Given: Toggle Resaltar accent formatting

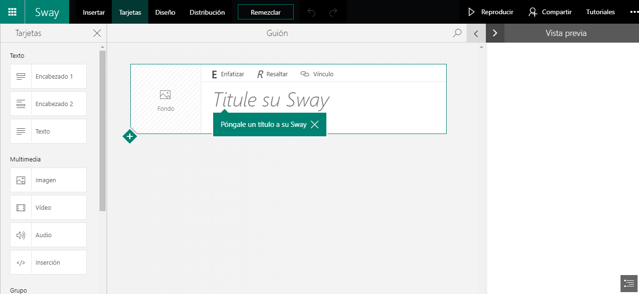Looking at the screenshot, I should pos(272,74).
